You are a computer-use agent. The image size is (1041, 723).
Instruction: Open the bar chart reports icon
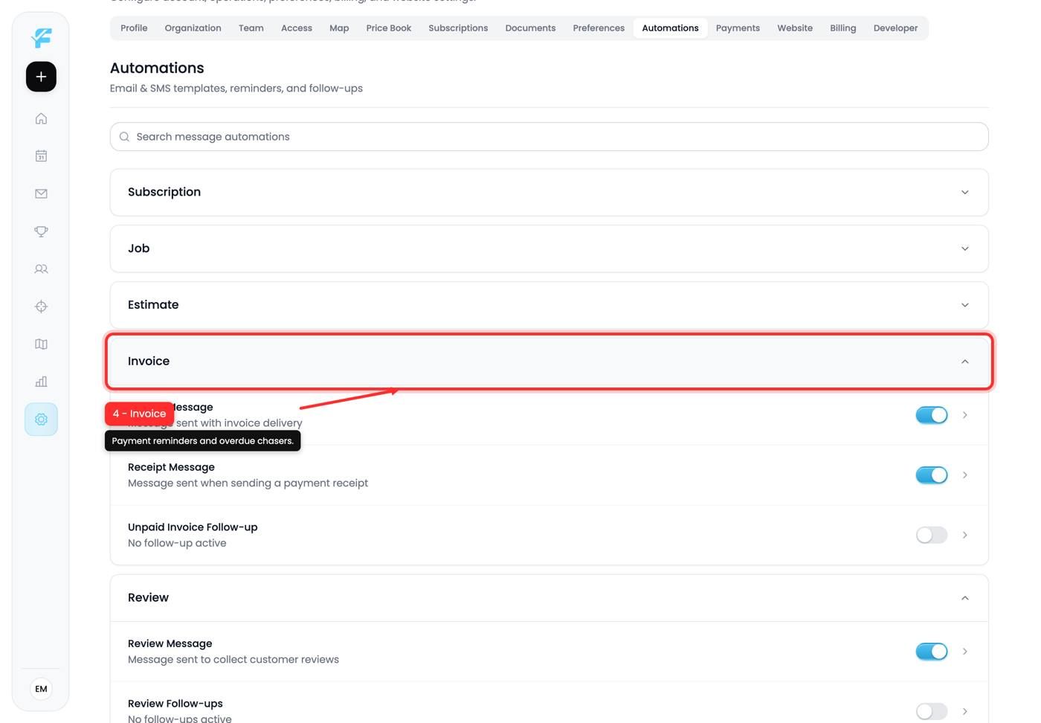[41, 382]
